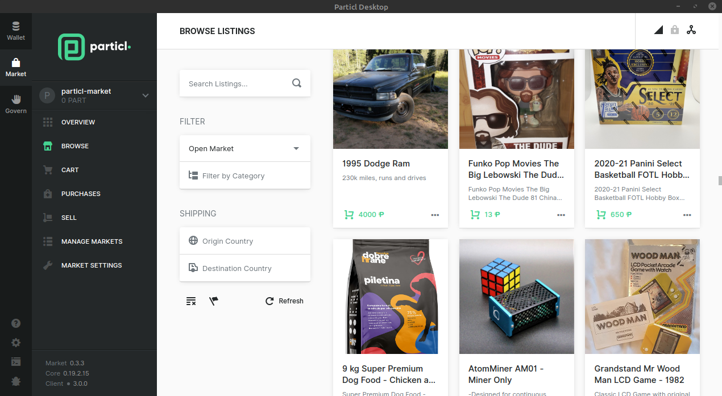Open the Sell menu item
The width and height of the screenshot is (722, 396).
coord(94,218)
